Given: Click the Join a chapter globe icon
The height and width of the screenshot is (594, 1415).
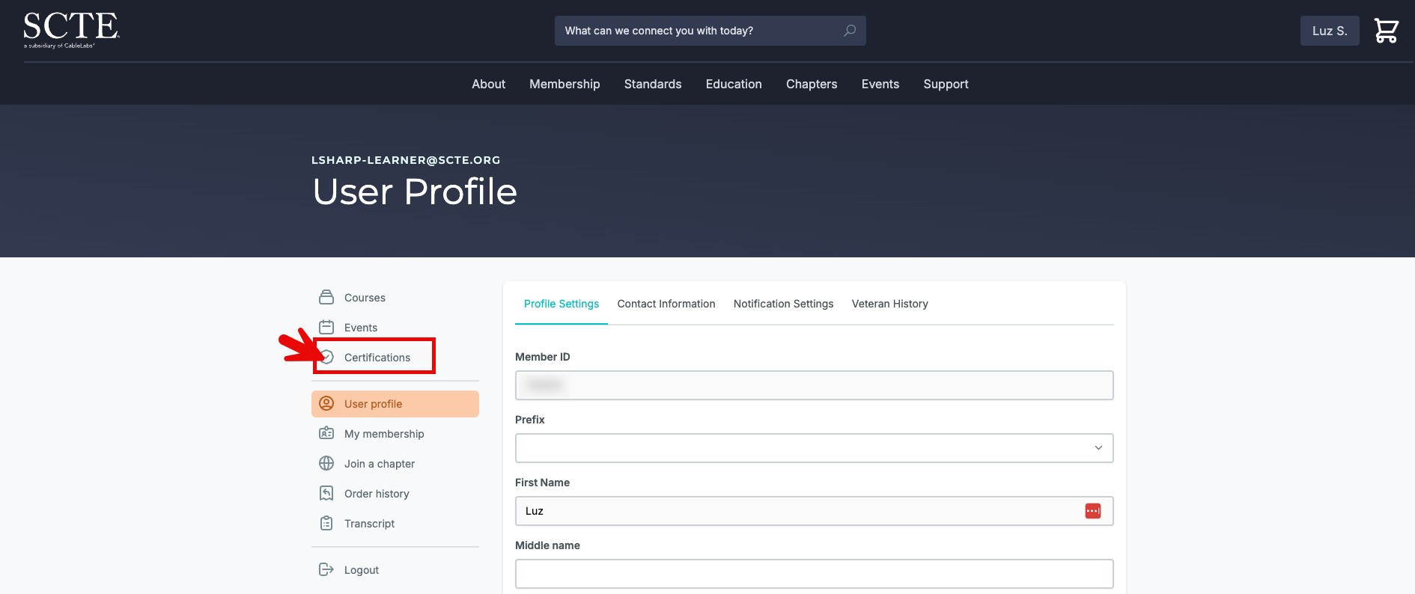Looking at the screenshot, I should [x=326, y=464].
